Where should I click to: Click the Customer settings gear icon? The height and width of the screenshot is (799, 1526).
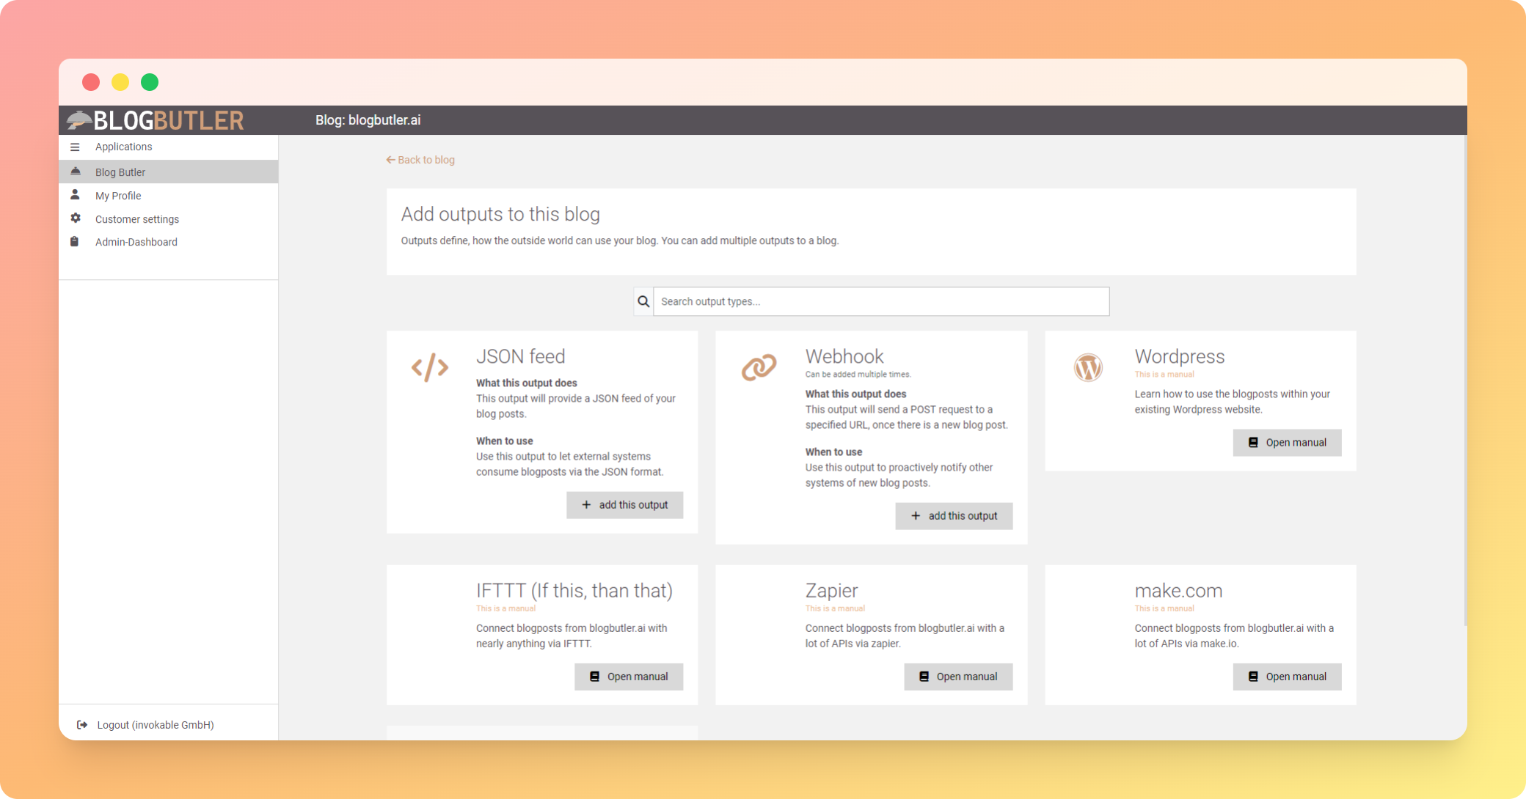point(75,218)
